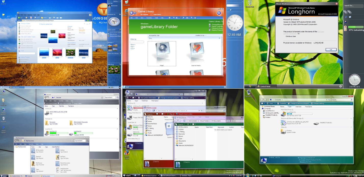Open the Network (WORKGROUP) desktop icon
Viewport: 364px width, 177px height.
(3, 111)
